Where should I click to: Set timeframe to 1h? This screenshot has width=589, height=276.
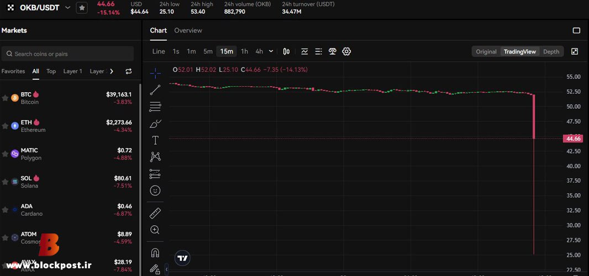(245, 51)
